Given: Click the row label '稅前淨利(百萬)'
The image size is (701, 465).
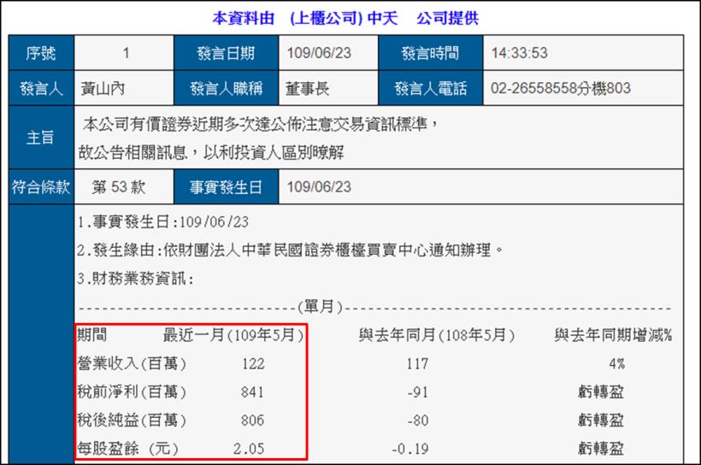Looking at the screenshot, I should click(x=132, y=391).
